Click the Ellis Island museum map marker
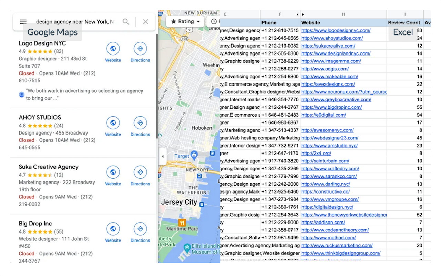This screenshot has height=276, width=441. click(187, 247)
